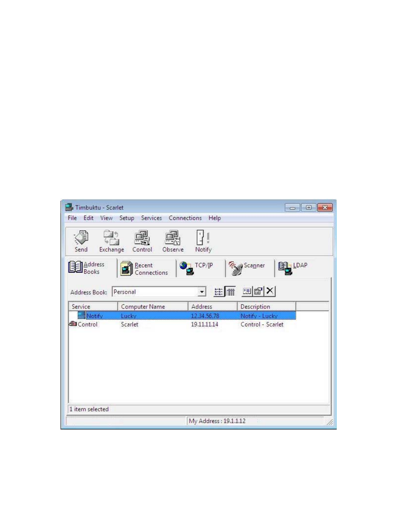This screenshot has width=401, height=519.
Task: Click the address 19.11.11.14
Action: point(205,324)
